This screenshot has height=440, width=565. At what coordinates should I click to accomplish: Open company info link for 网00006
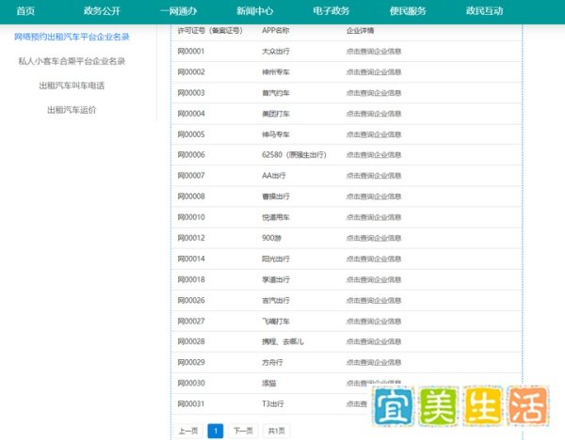[x=374, y=155]
